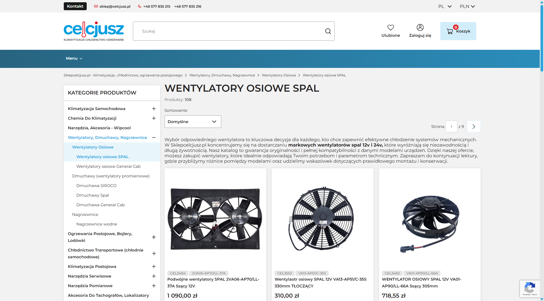
Task: Click Wentylatory Osiowe breadcrumb link
Action: pos(279,75)
